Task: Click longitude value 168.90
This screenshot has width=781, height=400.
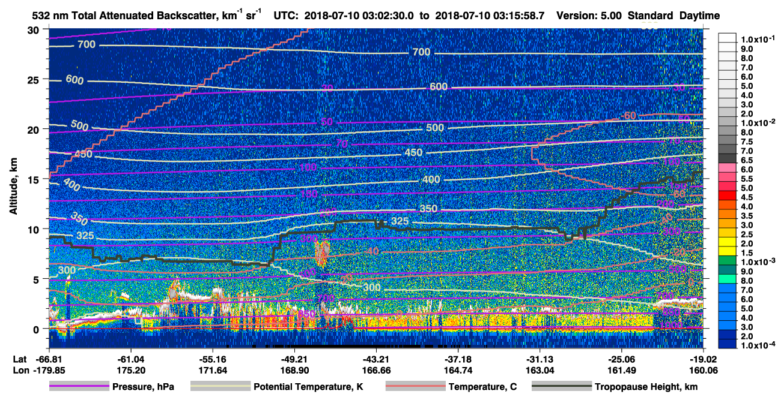Action: [294, 370]
